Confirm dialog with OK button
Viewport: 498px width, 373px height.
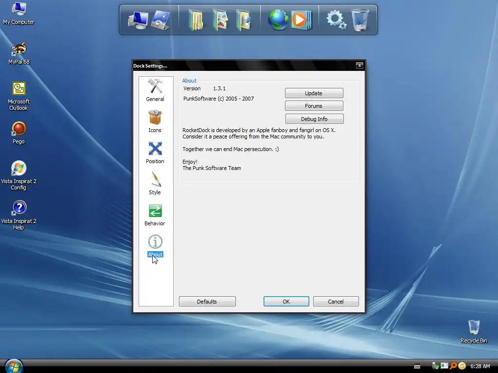286,301
